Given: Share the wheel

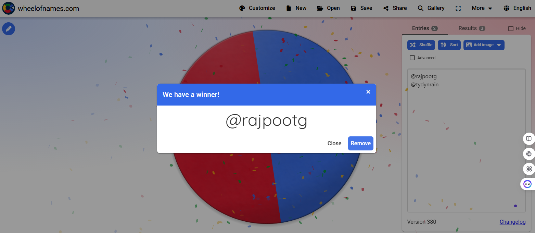Looking at the screenshot, I should tap(395, 8).
